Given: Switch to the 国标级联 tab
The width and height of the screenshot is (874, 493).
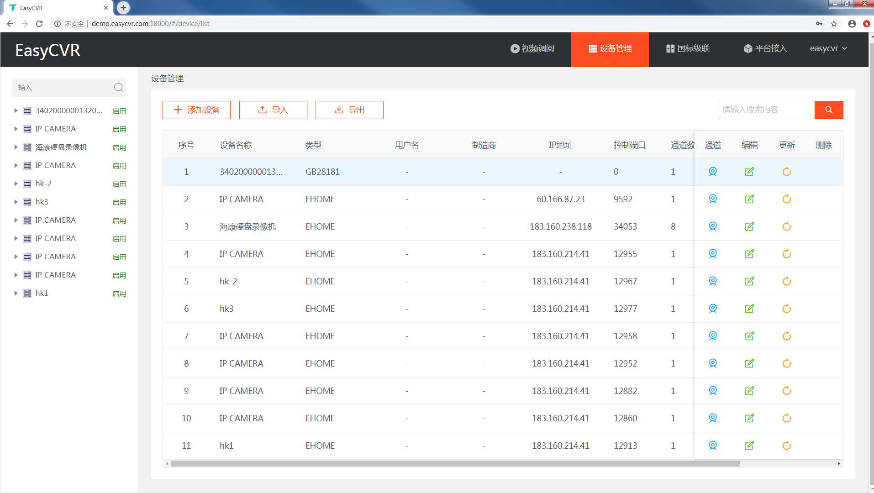Looking at the screenshot, I should tap(688, 48).
